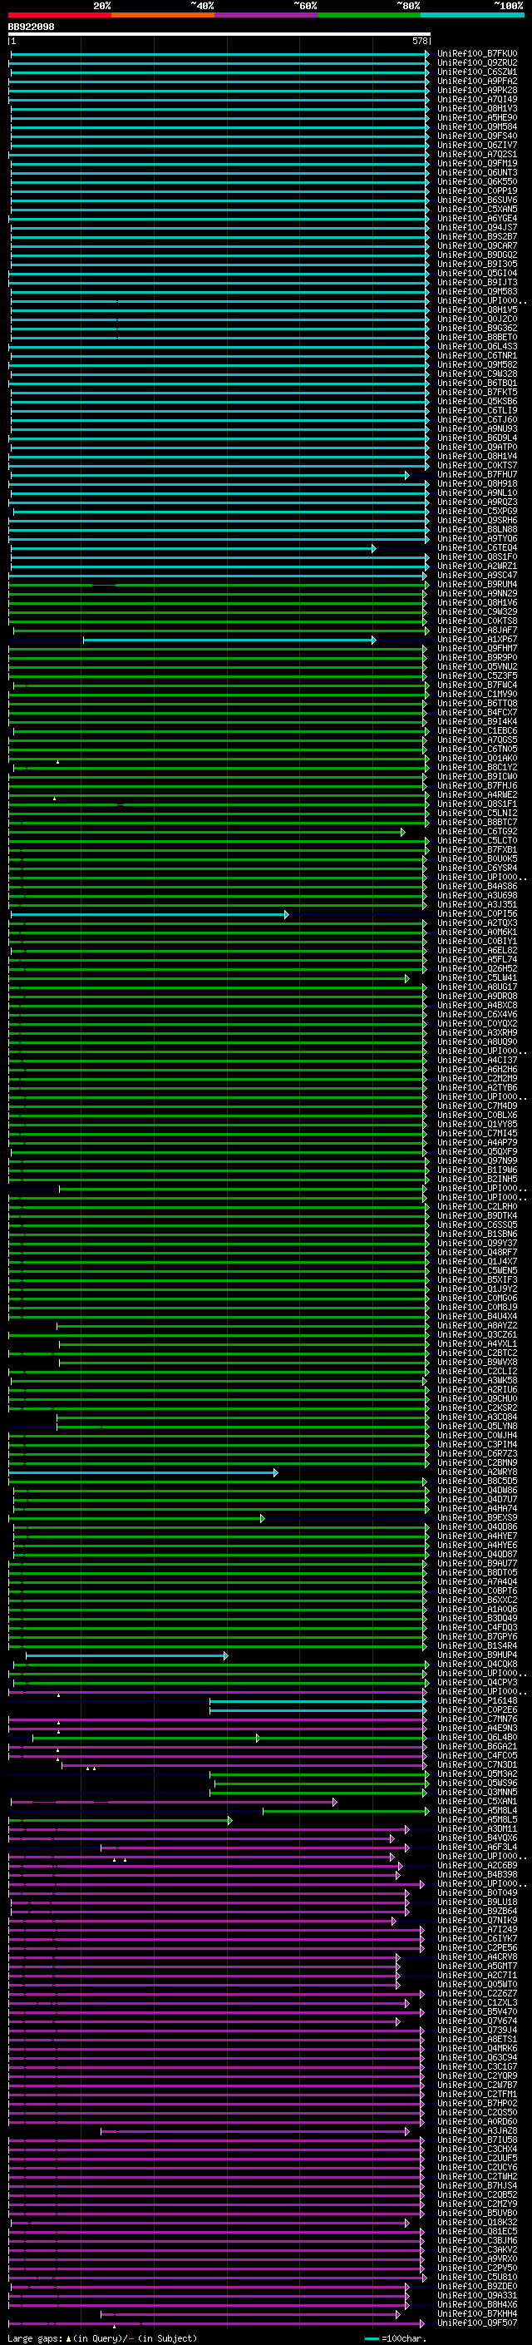The height and width of the screenshot is (2345, 532).
Task: Click label UniRef100_Q05WT0
Action: click(x=476, y=1985)
